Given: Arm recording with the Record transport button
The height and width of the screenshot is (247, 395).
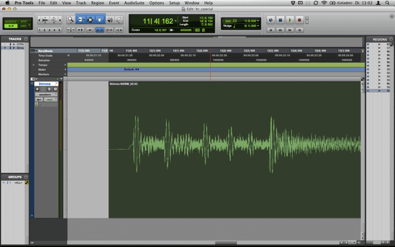Looking at the screenshot, I should point(299,20).
